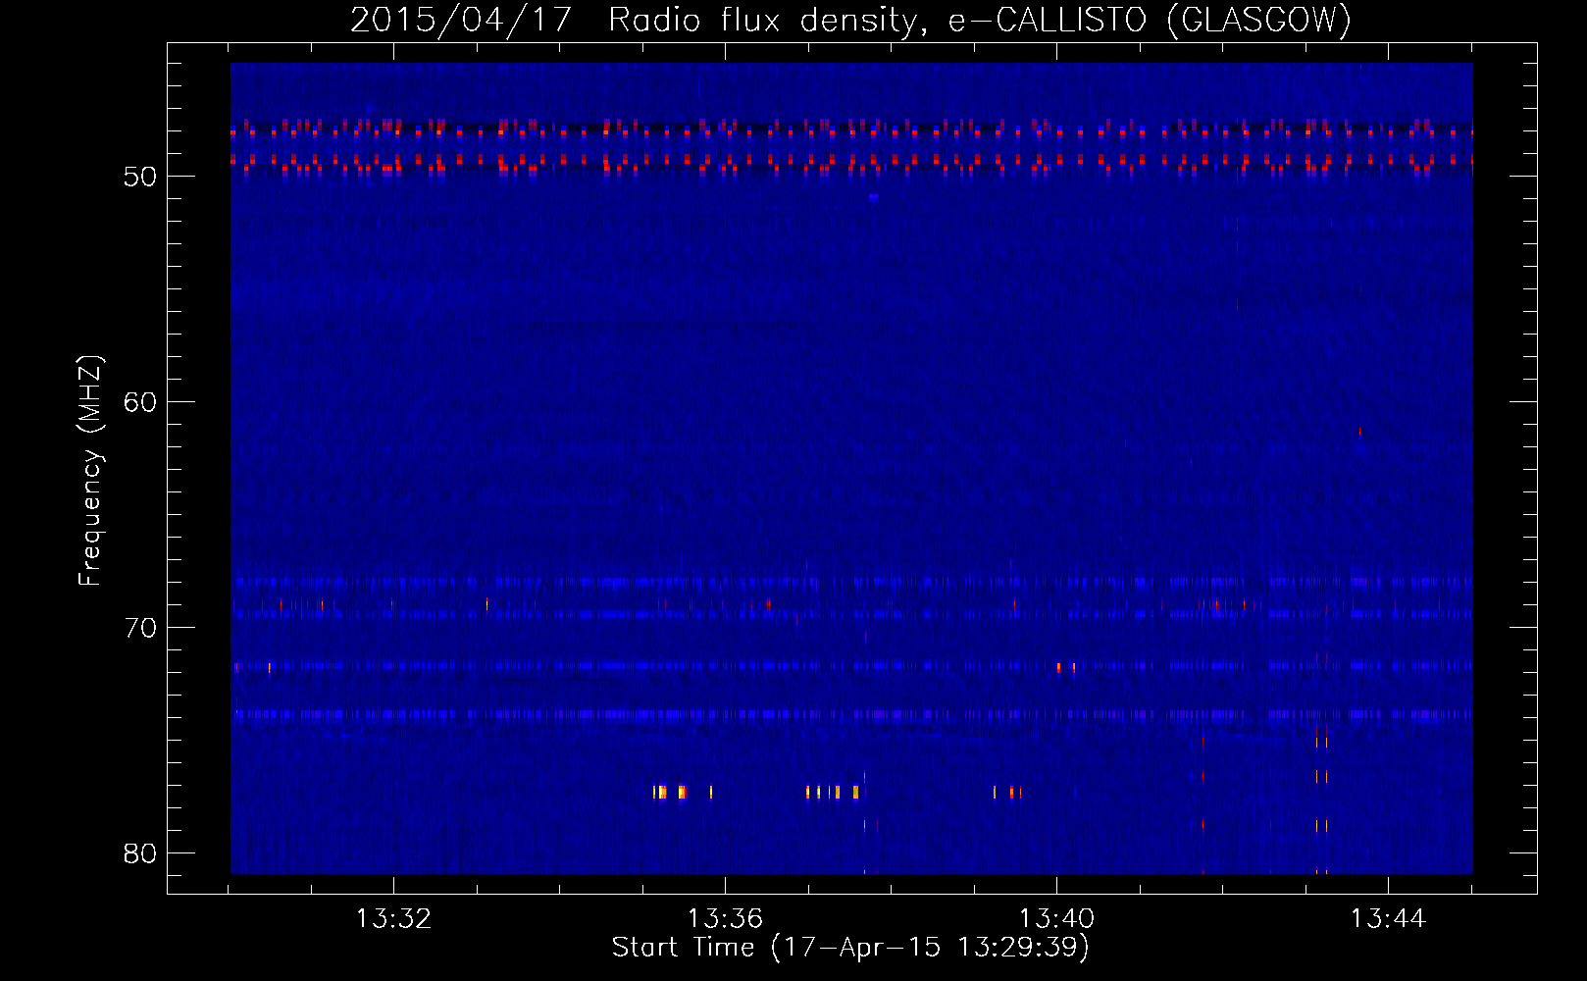Click the 80 frequency tick label
Image resolution: width=1587 pixels, height=981 pixels.
(x=140, y=853)
